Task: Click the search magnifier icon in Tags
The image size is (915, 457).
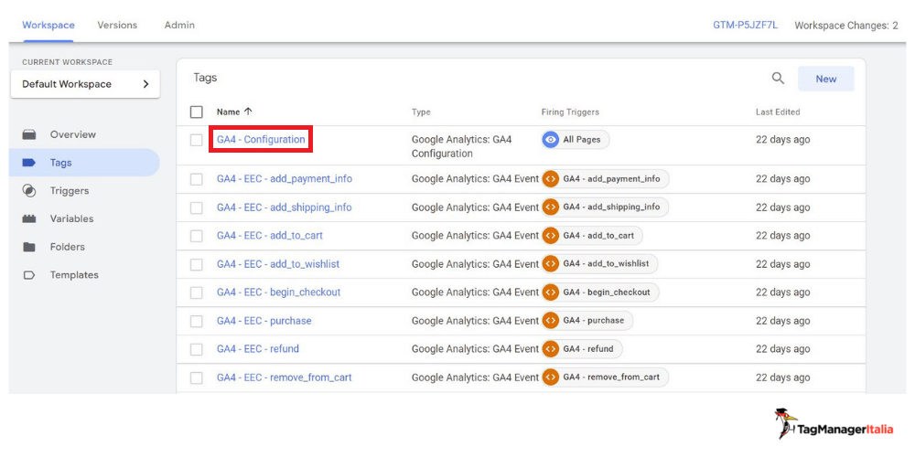Action: click(778, 78)
